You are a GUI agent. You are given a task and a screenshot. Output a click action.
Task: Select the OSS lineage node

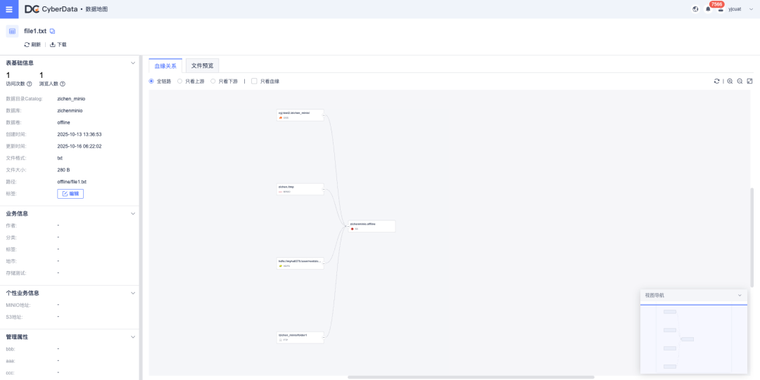pyautogui.click(x=300, y=114)
